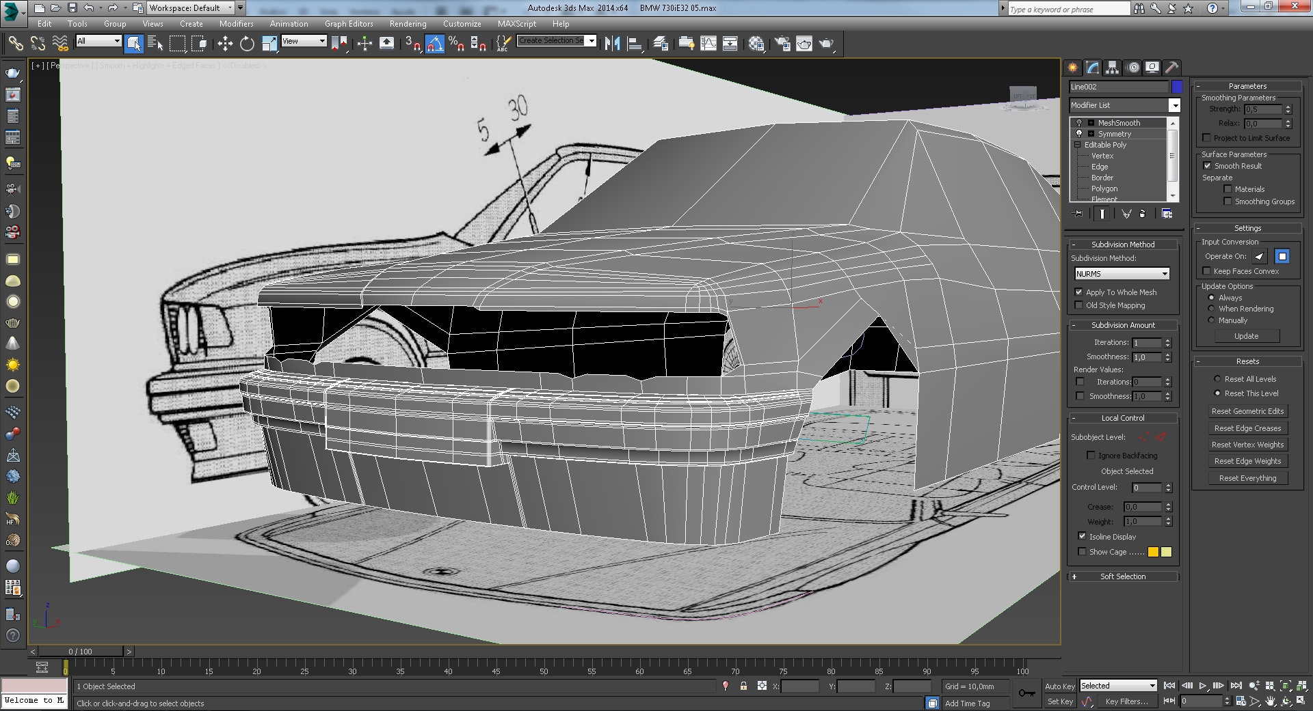Enable the Show Cage checkbox
The image size is (1313, 711).
pyautogui.click(x=1082, y=552)
